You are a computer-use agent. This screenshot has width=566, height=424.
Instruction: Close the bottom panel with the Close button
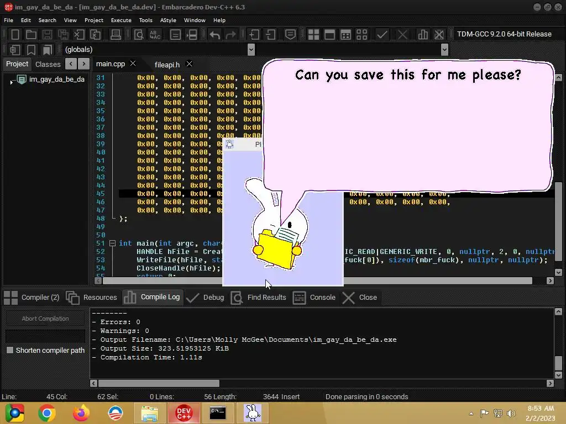[x=359, y=298]
